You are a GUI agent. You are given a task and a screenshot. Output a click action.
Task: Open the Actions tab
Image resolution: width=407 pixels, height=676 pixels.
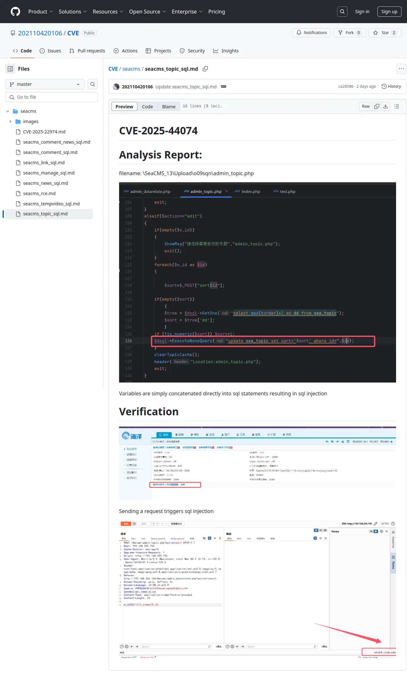click(x=125, y=51)
